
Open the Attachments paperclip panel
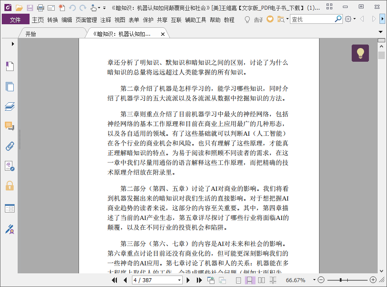[10, 146]
